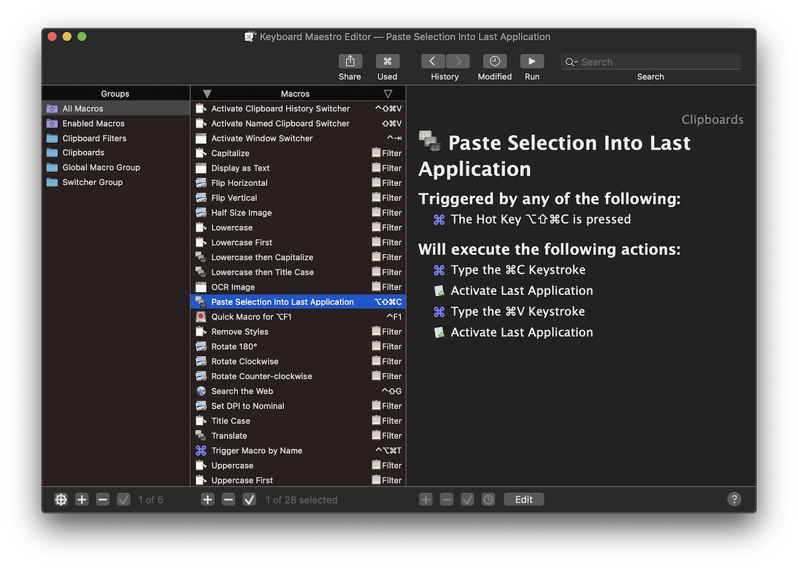Click the OCR Image macro icon
Image resolution: width=798 pixels, height=568 pixels.
201,287
